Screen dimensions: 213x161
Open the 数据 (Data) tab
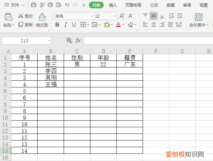click(x=170, y=5)
